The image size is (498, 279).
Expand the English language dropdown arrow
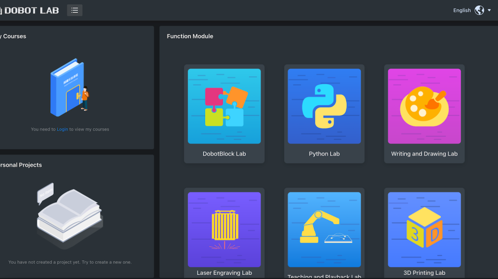pos(489,10)
